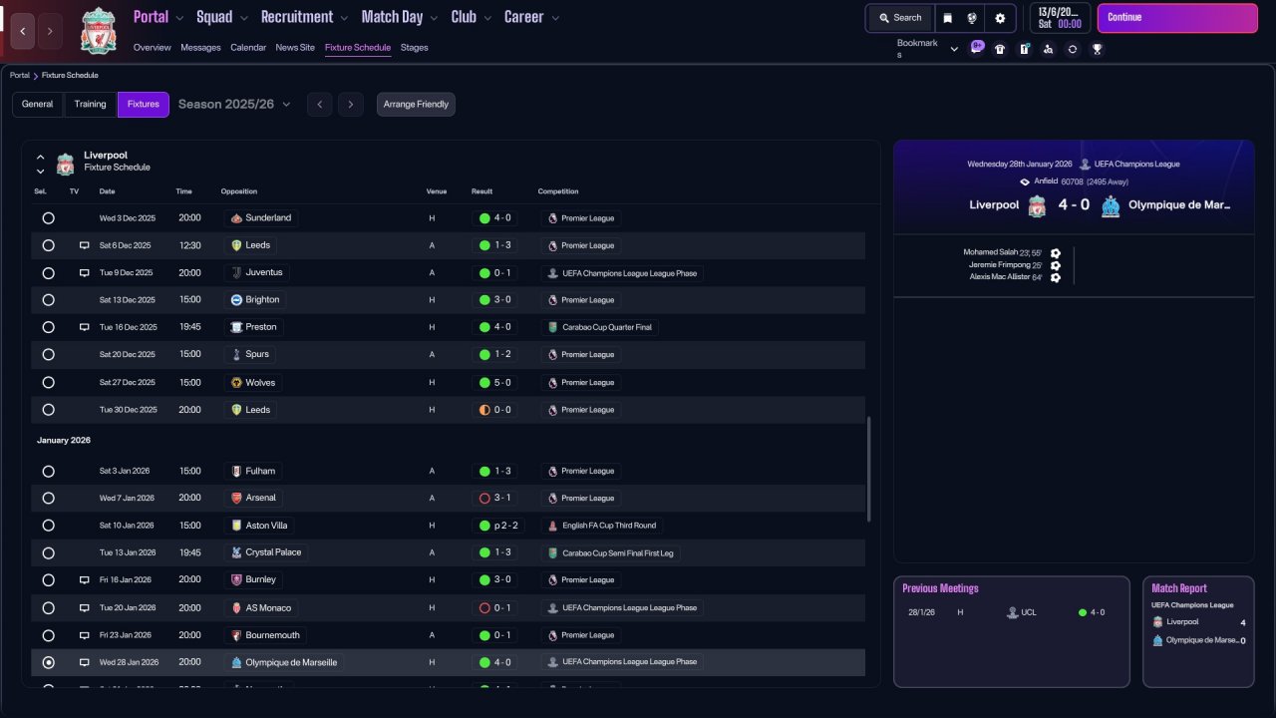The height and width of the screenshot is (718, 1276).
Task: Click the fixture list vertical scrollbar
Action: point(869,469)
